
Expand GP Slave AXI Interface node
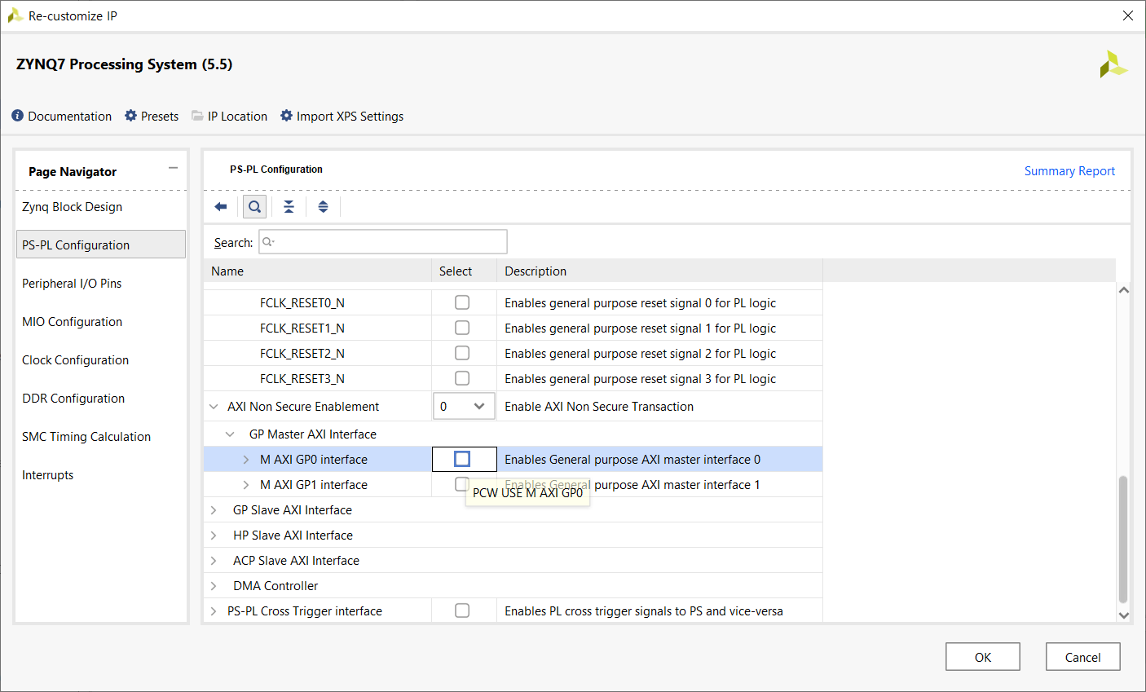[214, 510]
